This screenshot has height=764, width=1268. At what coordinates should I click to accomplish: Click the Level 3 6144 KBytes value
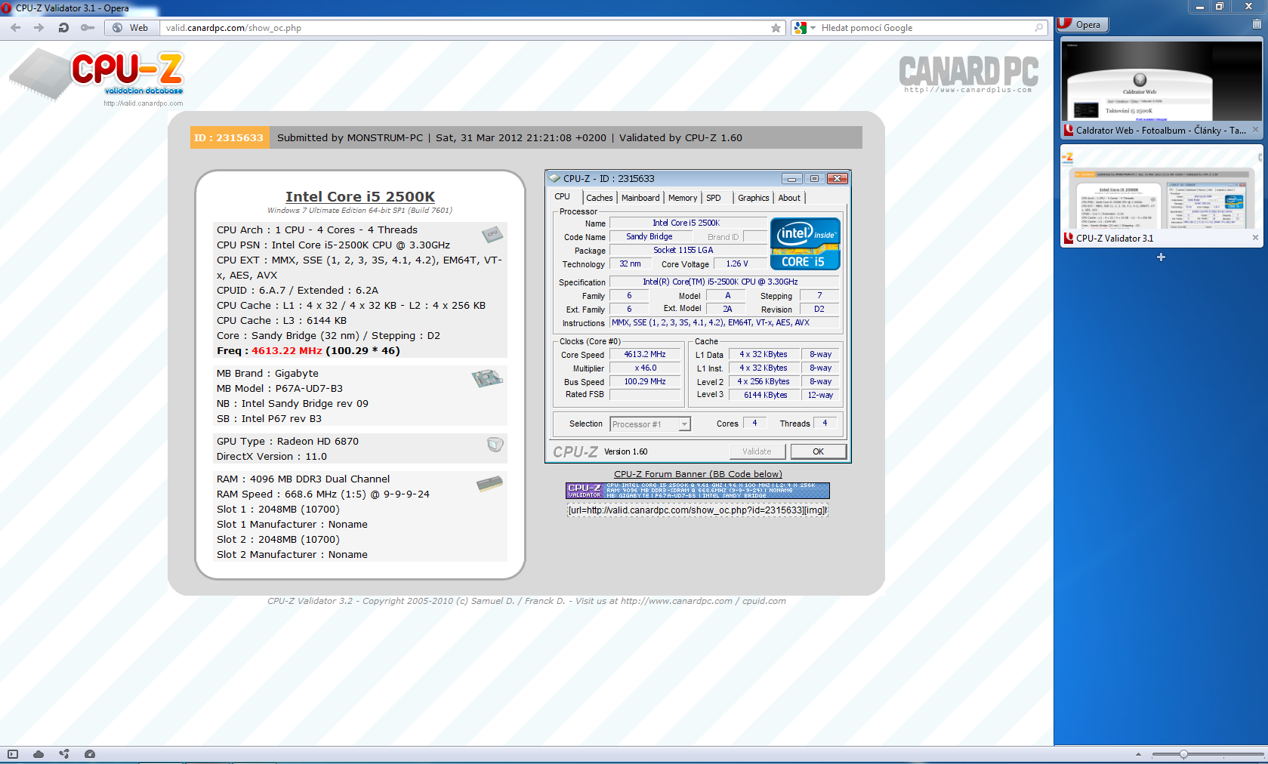coord(765,395)
